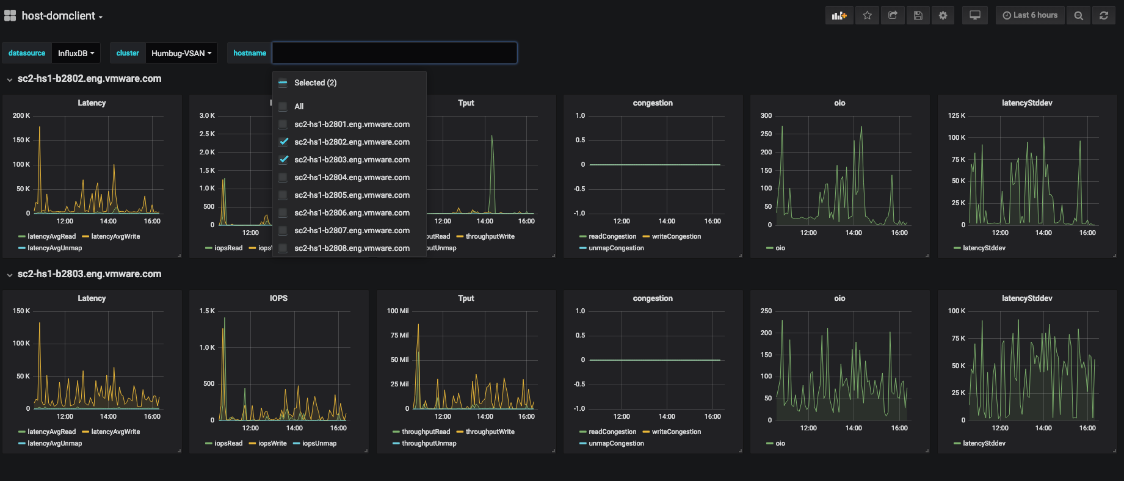
Task: Grab resize handle of b2802 congestion panel
Action: pos(740,255)
